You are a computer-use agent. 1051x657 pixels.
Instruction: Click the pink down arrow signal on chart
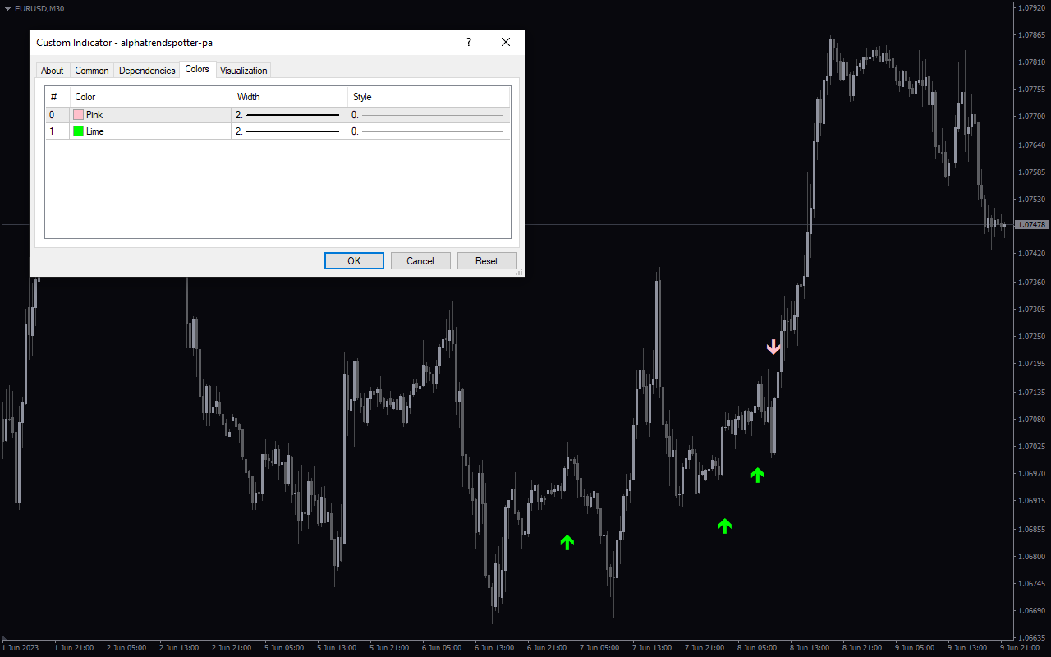coord(773,347)
